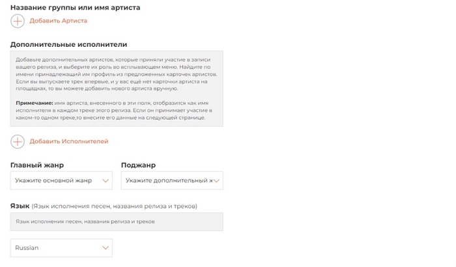Click the bold Язык label

pyautogui.click(x=20, y=206)
